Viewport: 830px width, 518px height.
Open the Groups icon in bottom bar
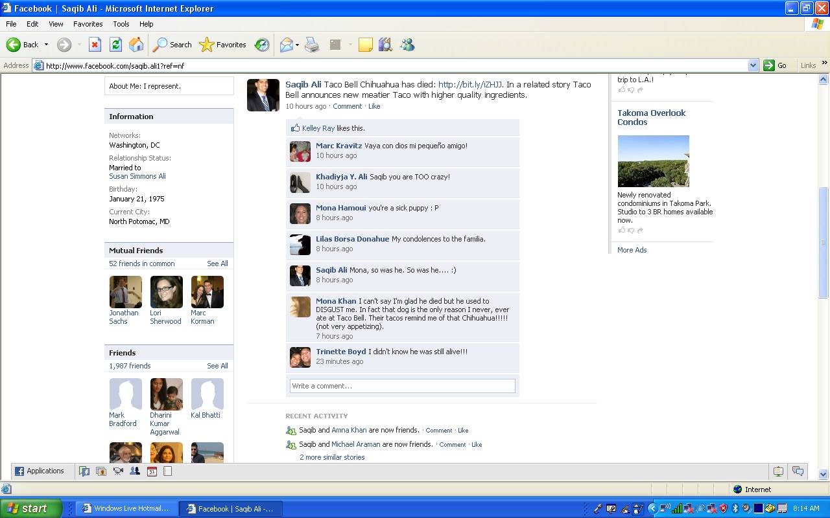click(135, 471)
